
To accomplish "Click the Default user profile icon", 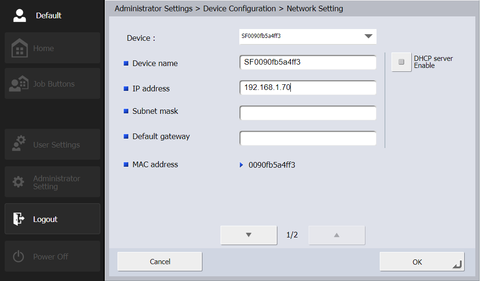I will point(20,15).
